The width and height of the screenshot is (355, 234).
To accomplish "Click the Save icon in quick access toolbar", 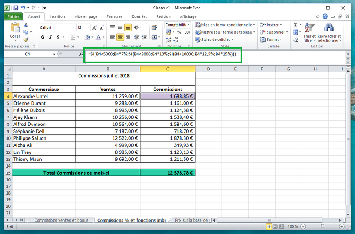I will pos(16,8).
